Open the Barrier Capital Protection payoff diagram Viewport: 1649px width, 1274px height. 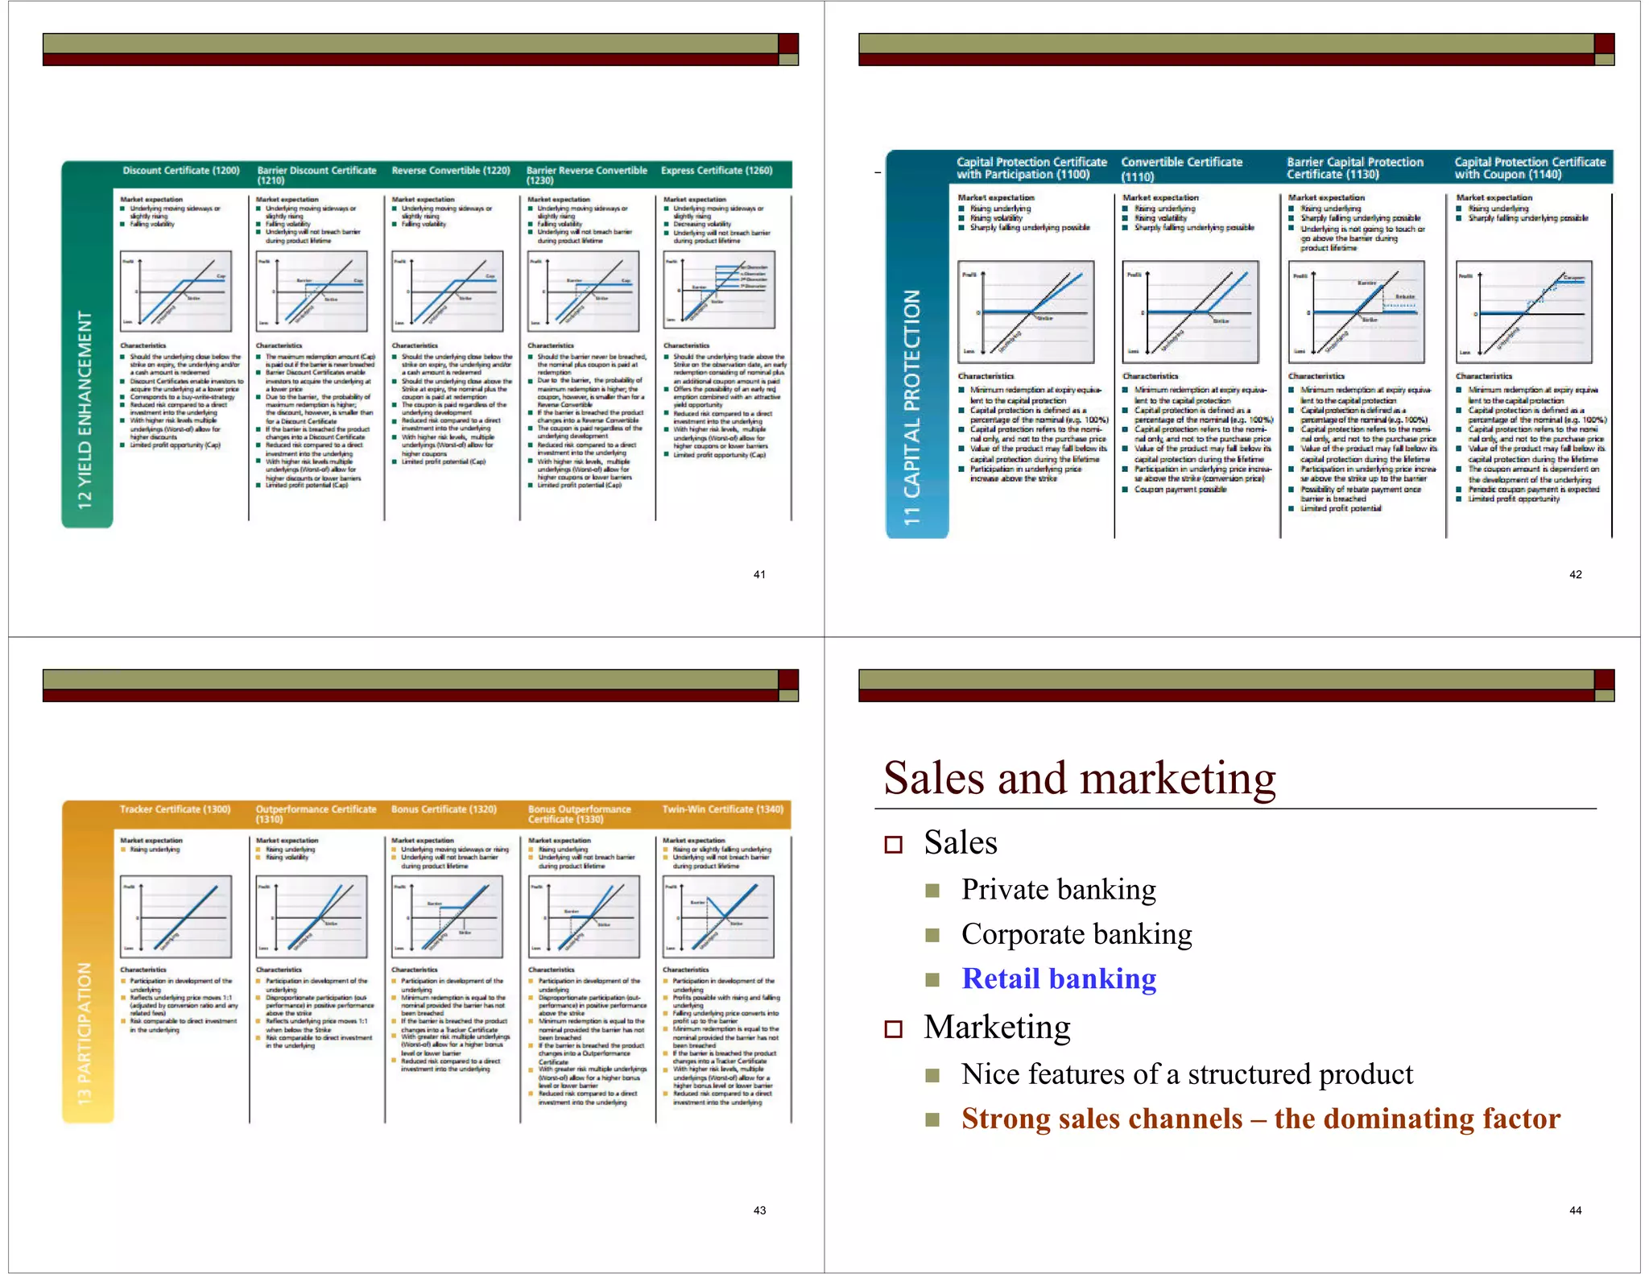click(1357, 312)
